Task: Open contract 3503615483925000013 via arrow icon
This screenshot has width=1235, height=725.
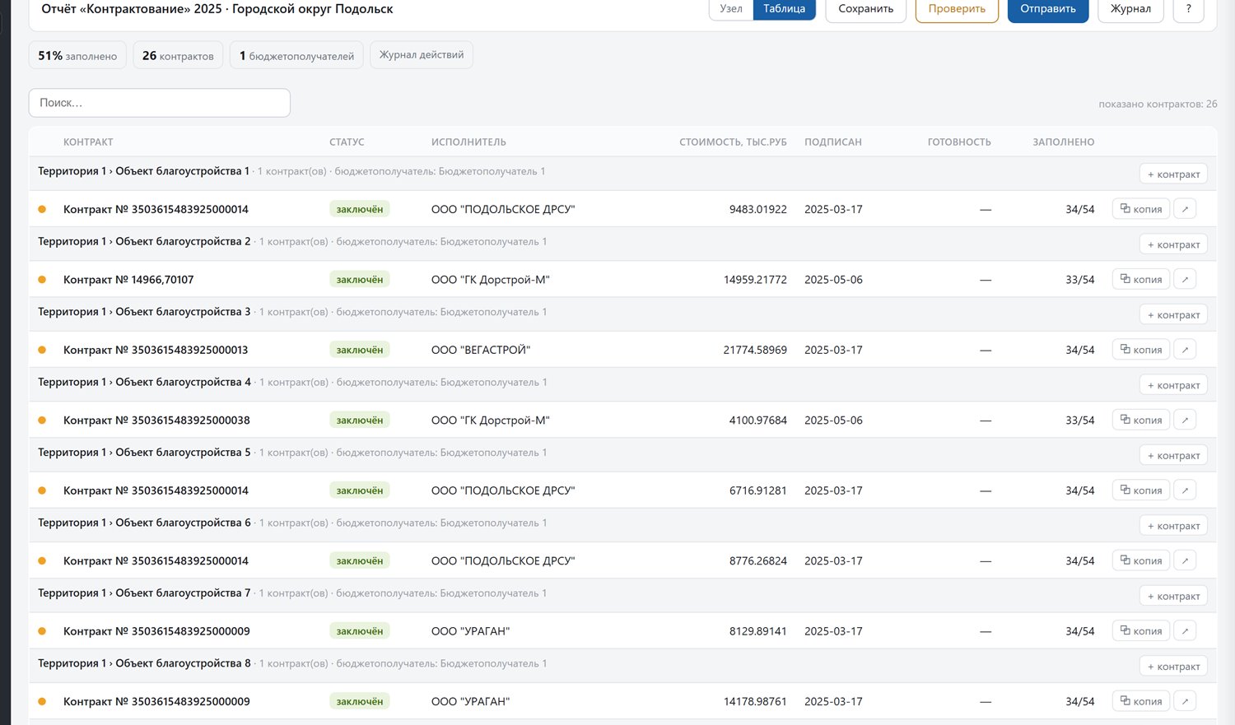Action: pos(1185,350)
